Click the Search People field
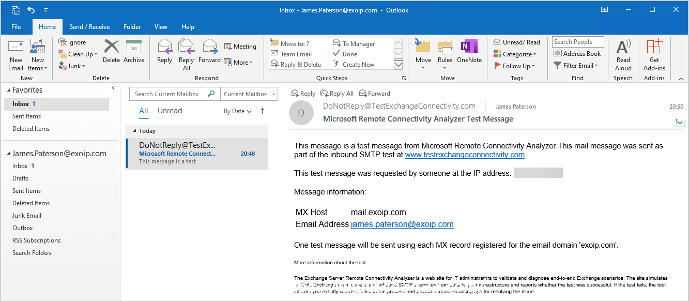The image size is (689, 302). [x=578, y=42]
